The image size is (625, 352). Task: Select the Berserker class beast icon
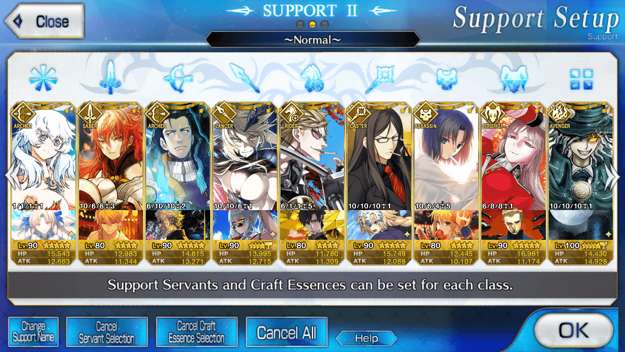pyautogui.click(x=513, y=78)
